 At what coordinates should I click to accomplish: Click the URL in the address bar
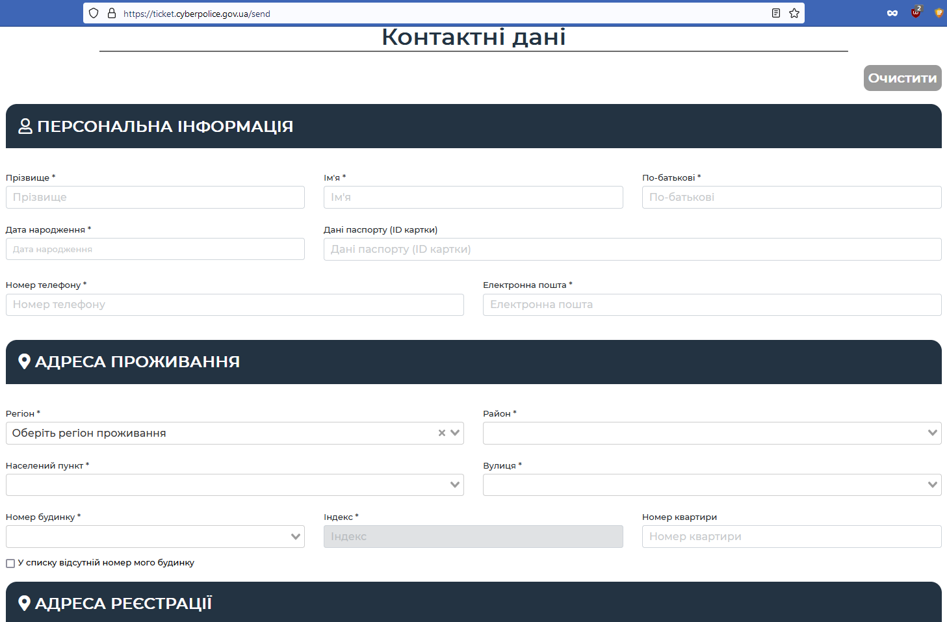pyautogui.click(x=197, y=14)
